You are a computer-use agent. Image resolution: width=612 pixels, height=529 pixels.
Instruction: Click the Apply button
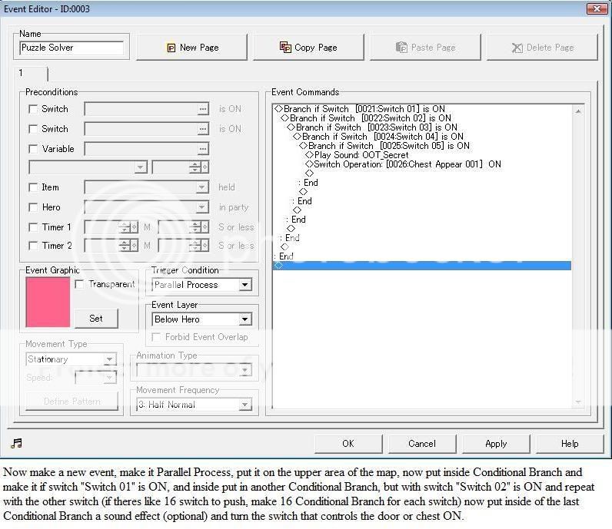coord(496,443)
